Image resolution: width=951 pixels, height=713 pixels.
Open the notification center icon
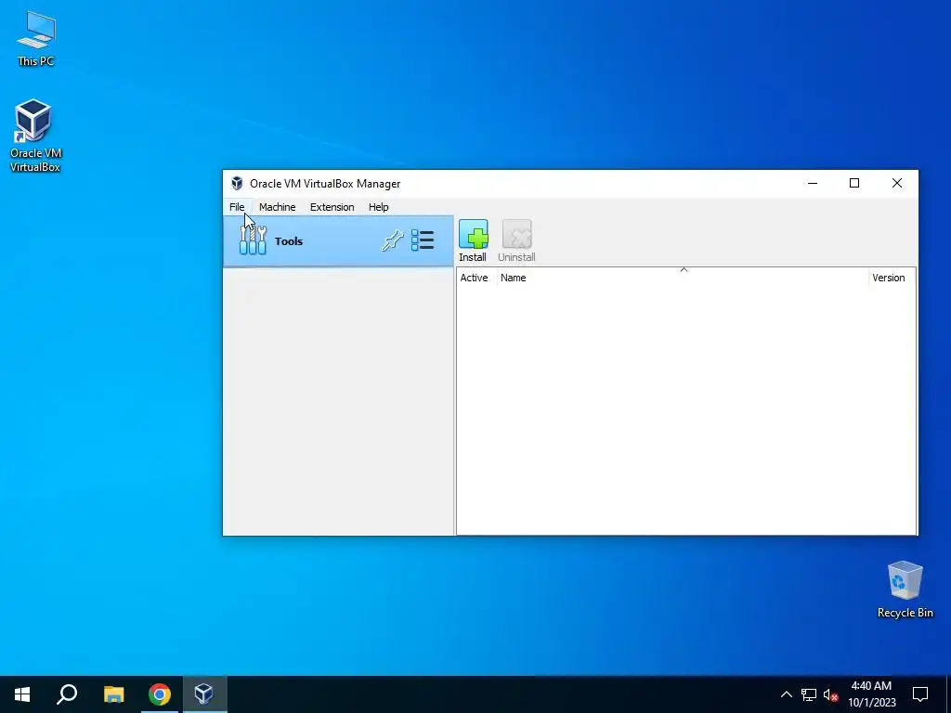[920, 694]
